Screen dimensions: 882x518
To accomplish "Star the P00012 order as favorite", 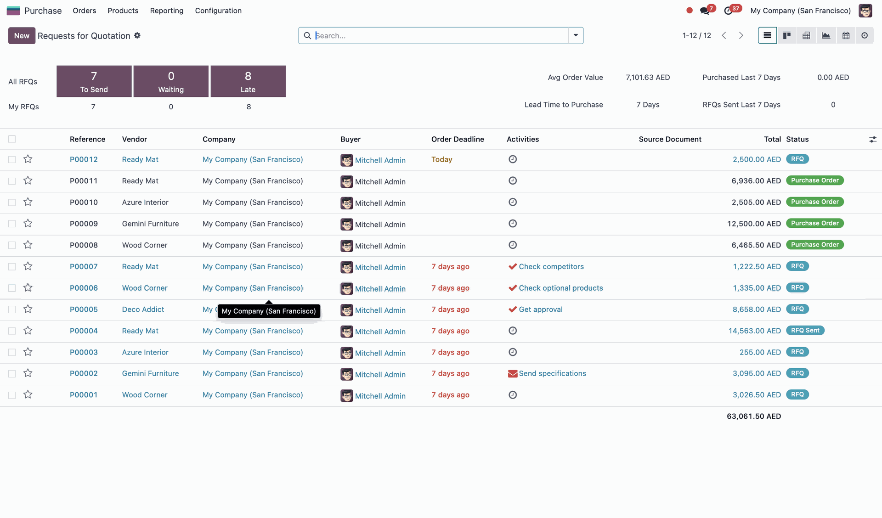I will pyautogui.click(x=28, y=159).
